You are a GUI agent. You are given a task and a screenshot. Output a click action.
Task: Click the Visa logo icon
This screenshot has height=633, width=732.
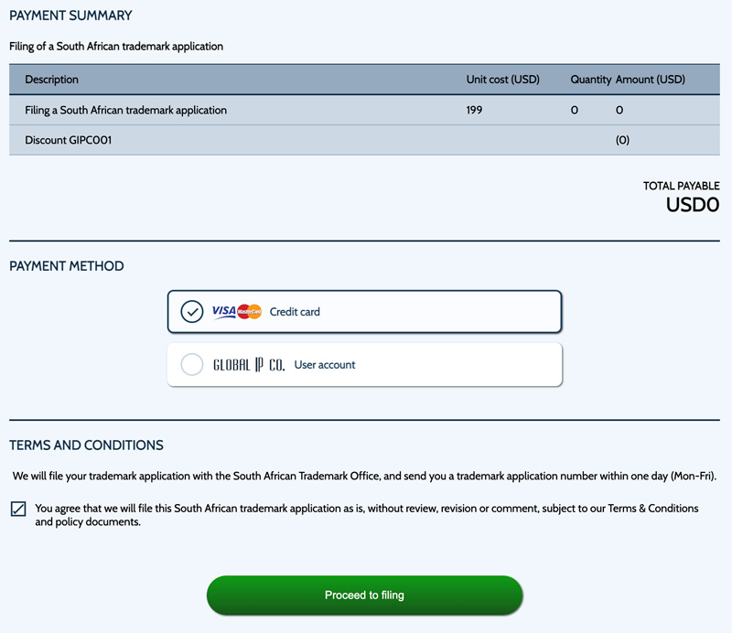223,311
